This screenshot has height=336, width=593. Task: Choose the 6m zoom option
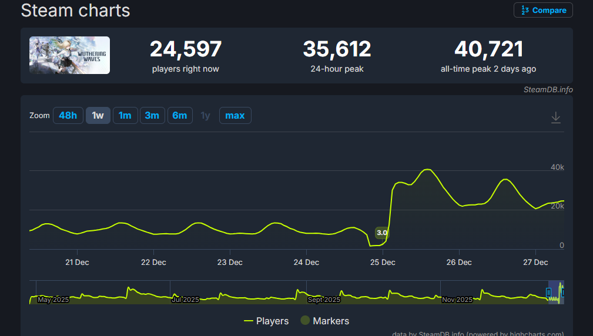pos(179,115)
